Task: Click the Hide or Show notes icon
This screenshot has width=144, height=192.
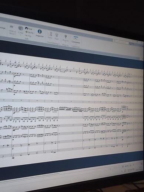Action: (11, 27)
